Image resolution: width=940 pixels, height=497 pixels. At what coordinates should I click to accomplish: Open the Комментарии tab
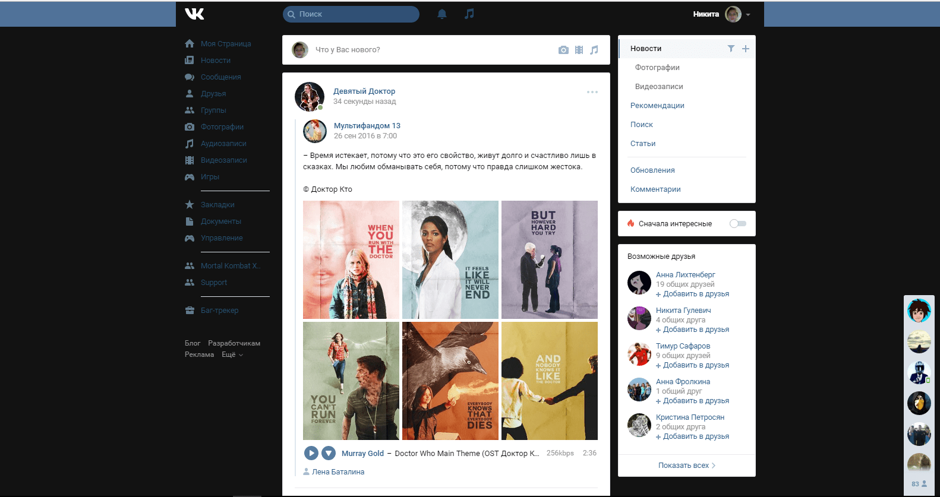[x=655, y=189]
